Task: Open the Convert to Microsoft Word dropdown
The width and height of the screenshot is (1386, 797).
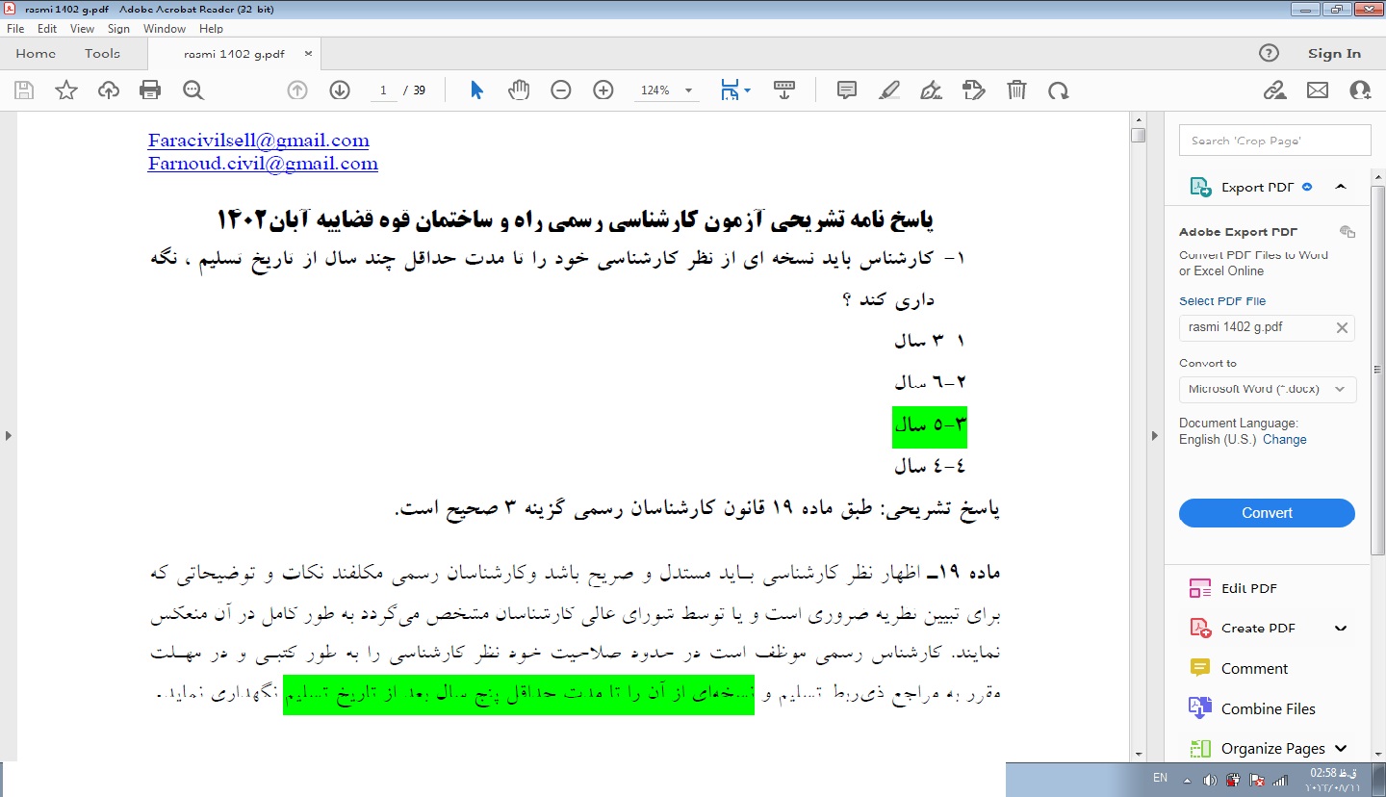Action: 1267,389
